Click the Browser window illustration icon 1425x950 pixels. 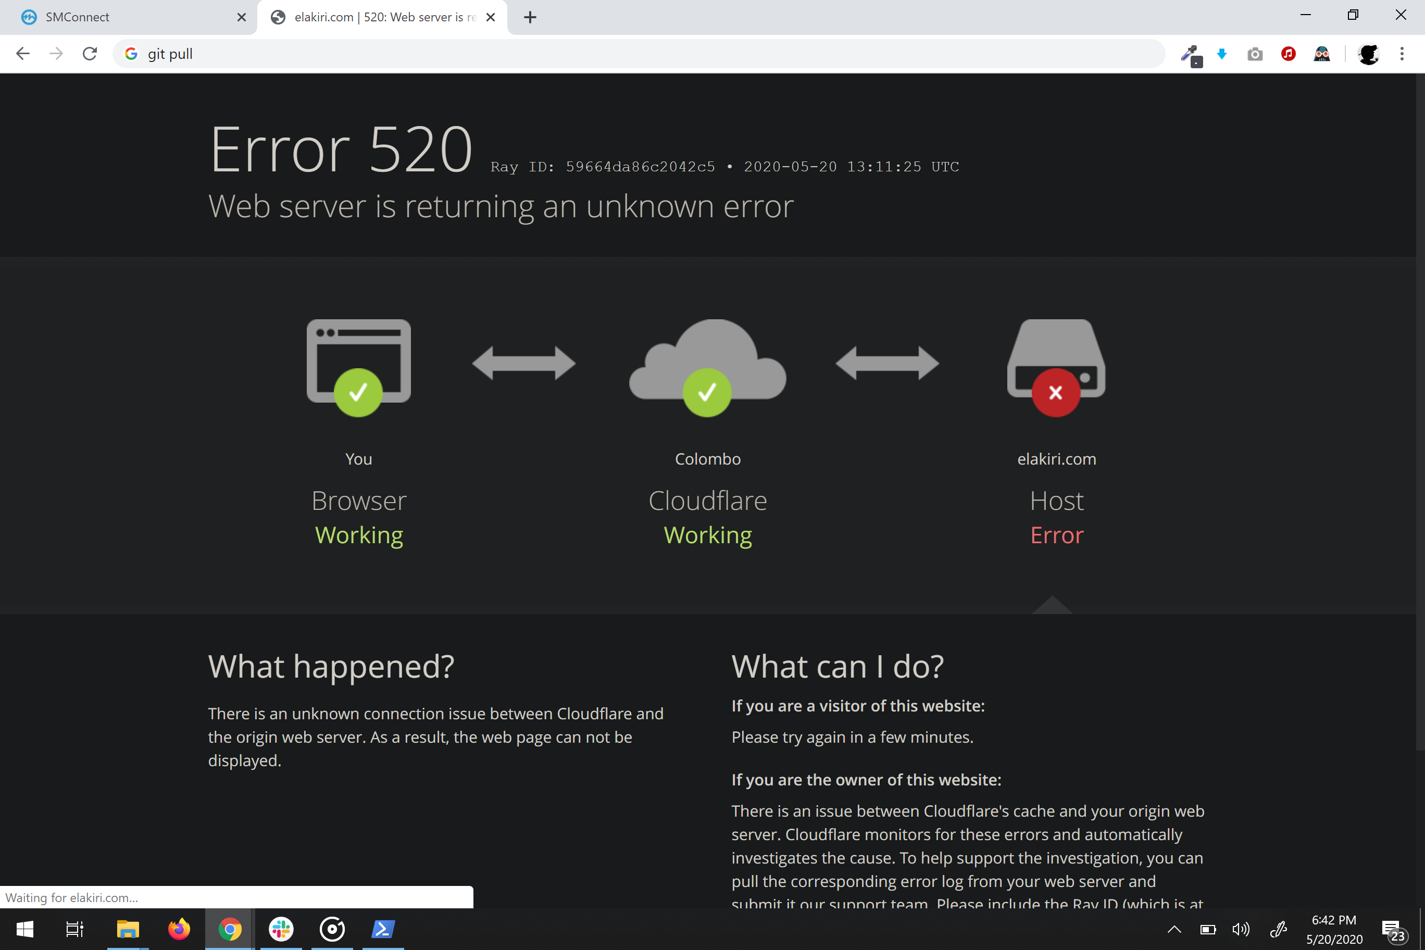359,367
